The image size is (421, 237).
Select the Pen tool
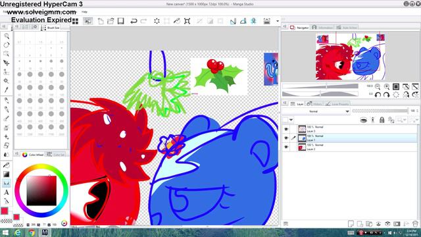(x=7, y=101)
